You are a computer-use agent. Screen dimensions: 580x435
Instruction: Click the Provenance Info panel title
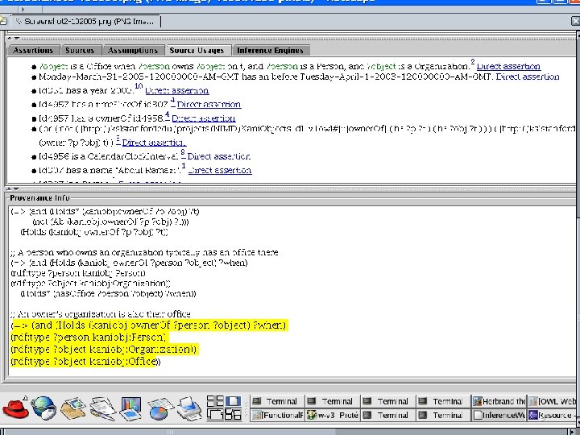click(39, 198)
